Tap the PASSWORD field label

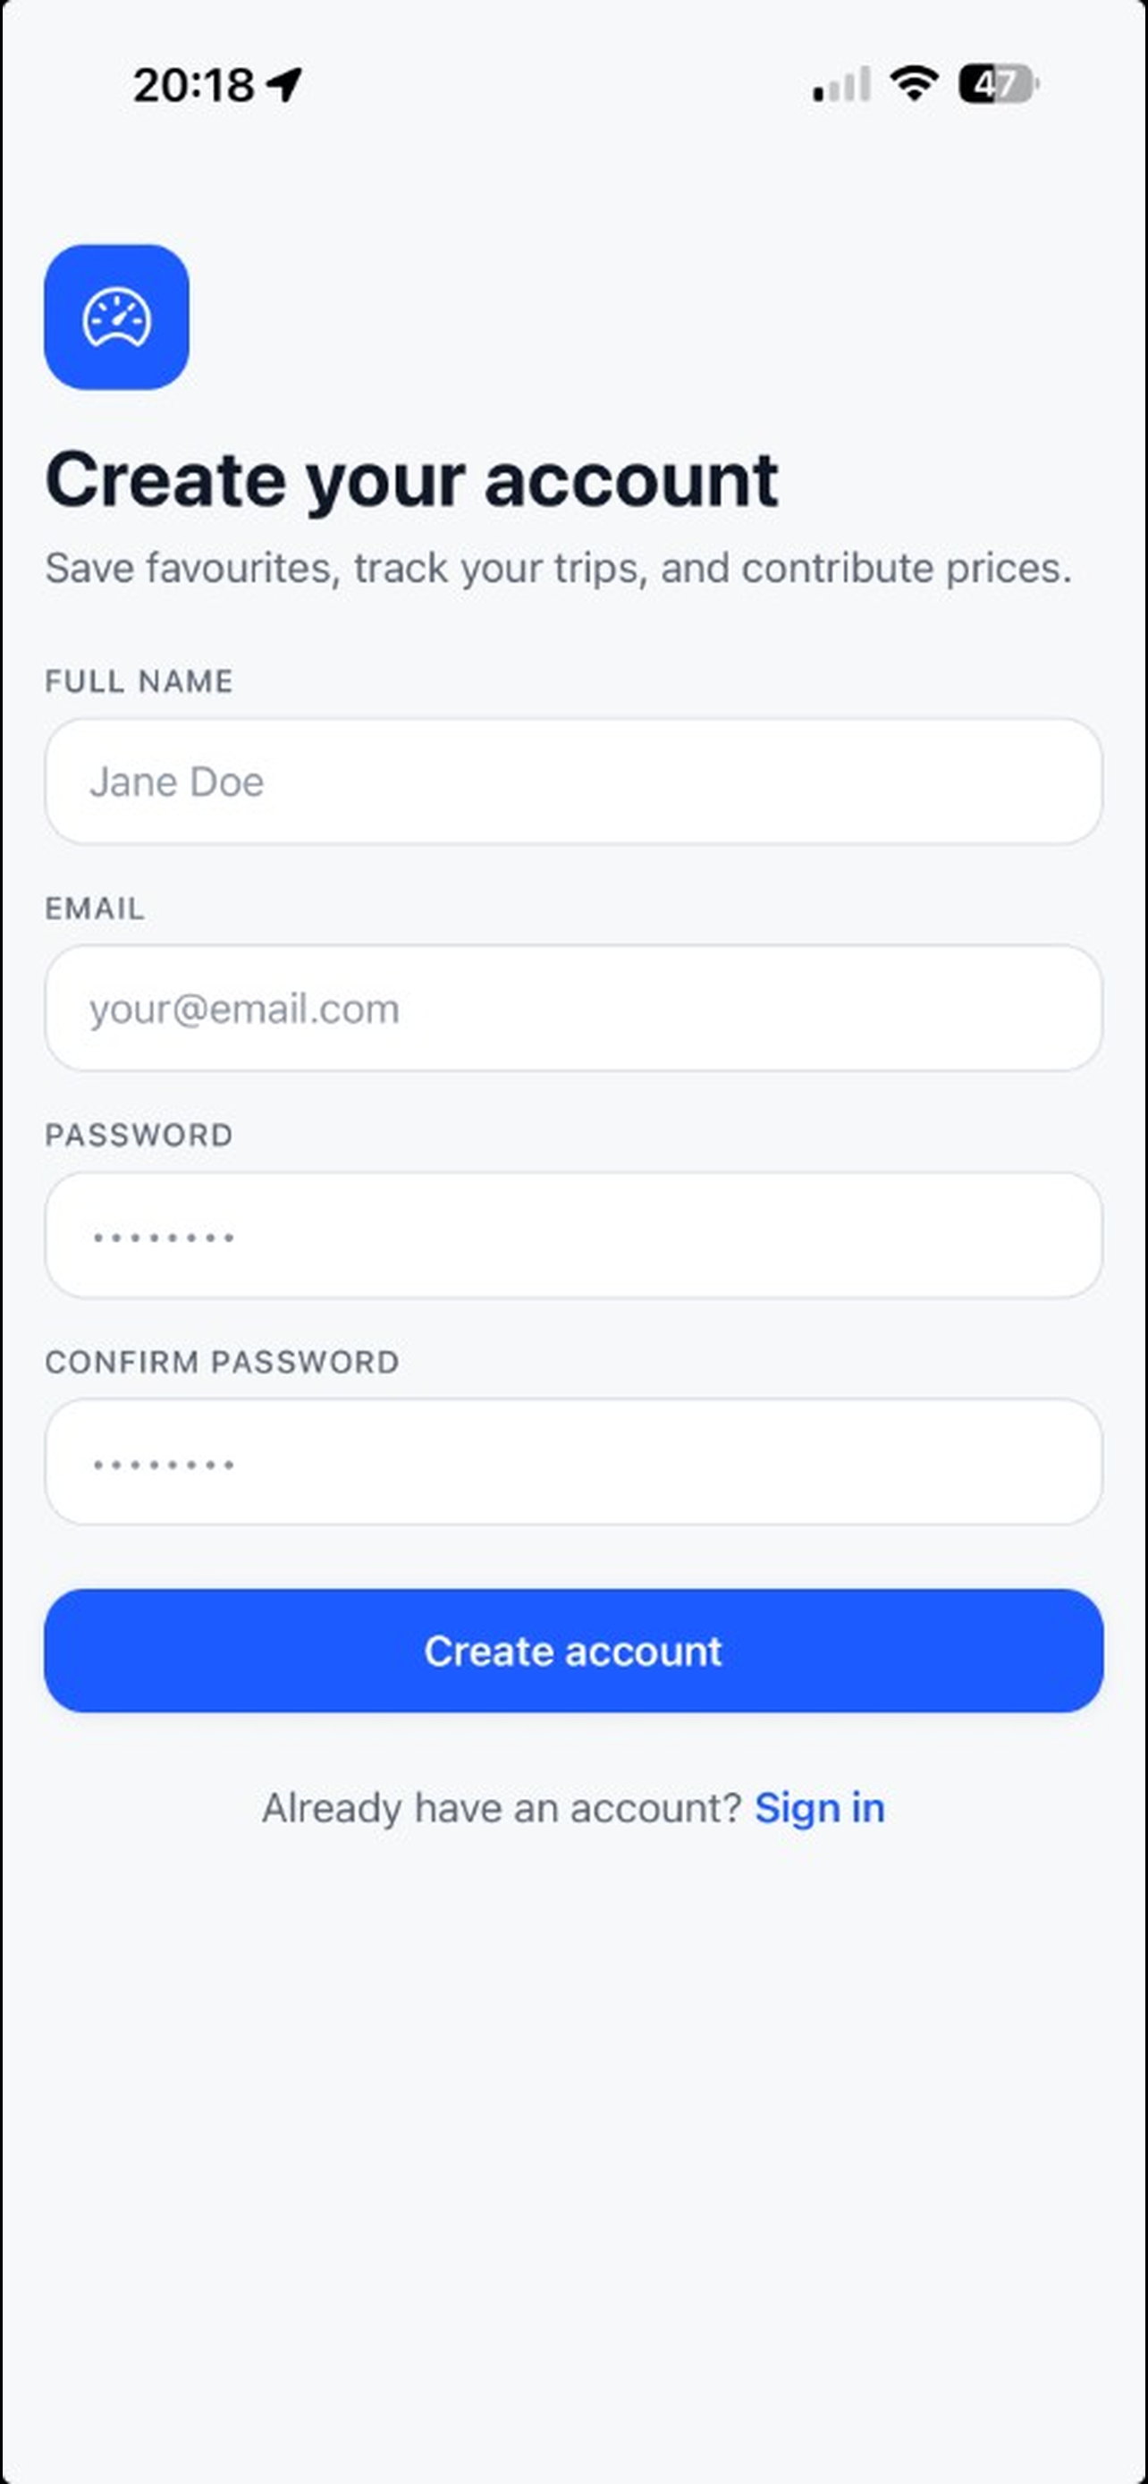(139, 1135)
